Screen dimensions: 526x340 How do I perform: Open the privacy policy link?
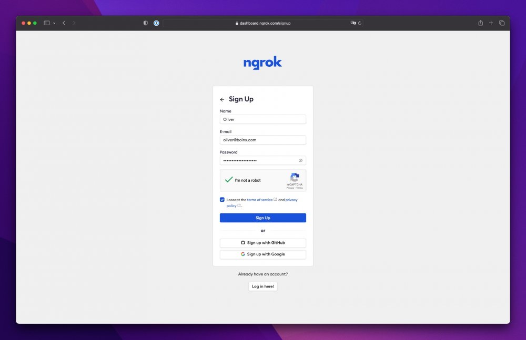pos(291,200)
